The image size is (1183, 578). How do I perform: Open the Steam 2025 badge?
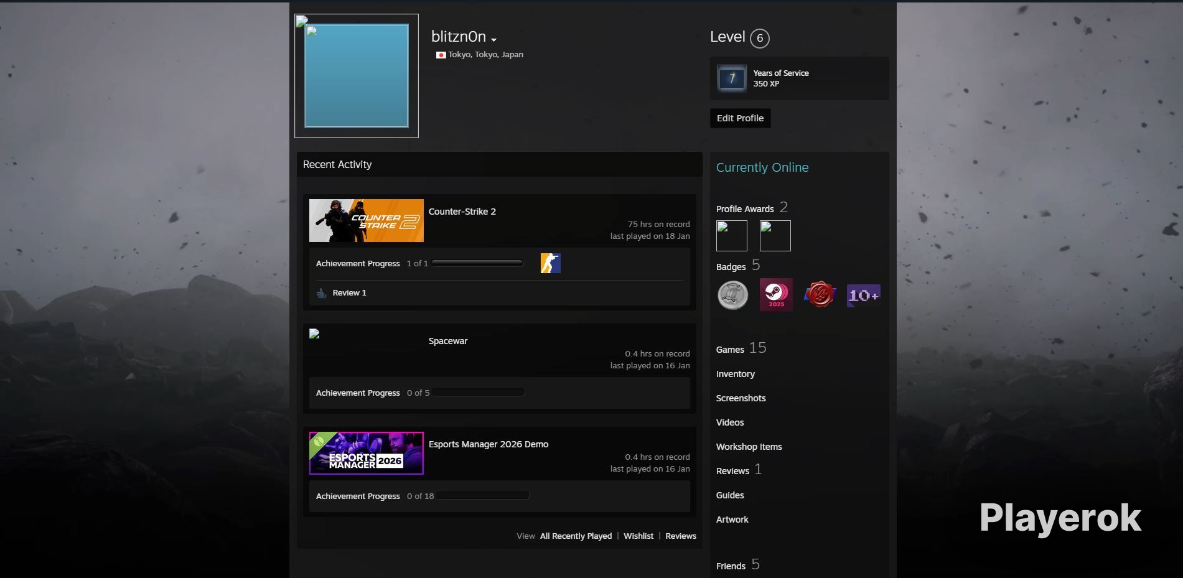(x=776, y=295)
